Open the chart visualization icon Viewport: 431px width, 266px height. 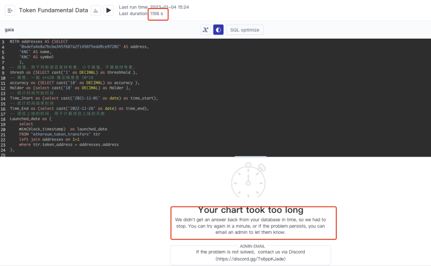(x=96, y=11)
